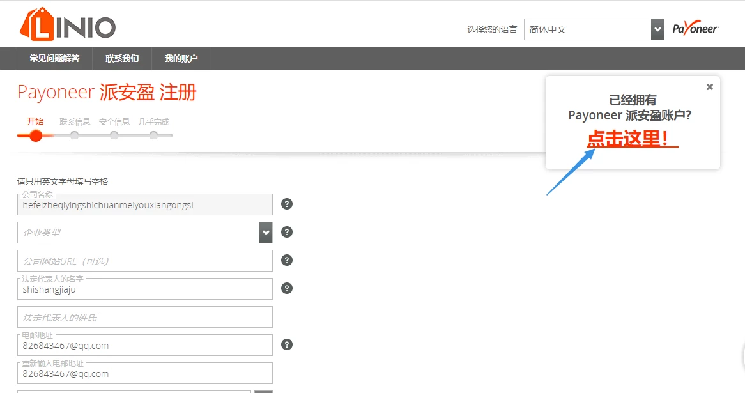Open the 常见问题解答 menu

pyautogui.click(x=55, y=58)
